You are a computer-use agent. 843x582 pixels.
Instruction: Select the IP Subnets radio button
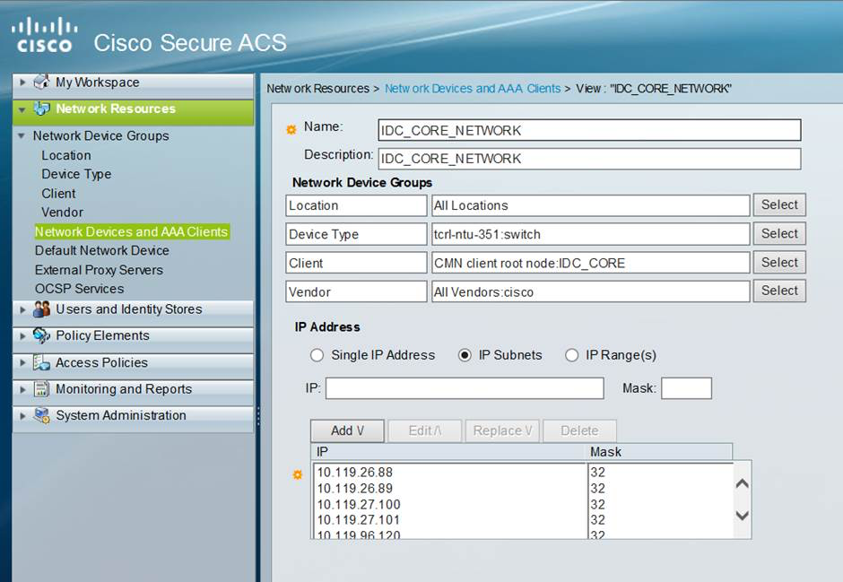(x=465, y=355)
